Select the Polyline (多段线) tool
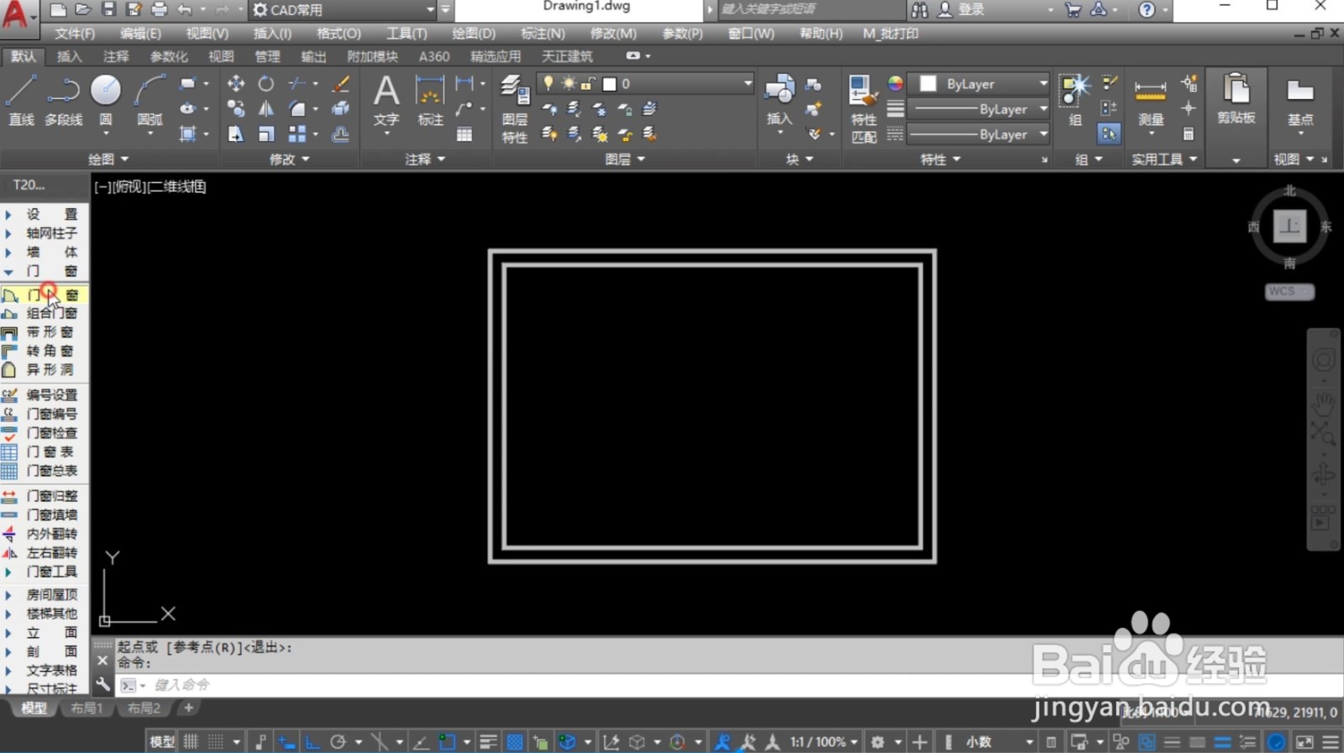 pos(64,100)
